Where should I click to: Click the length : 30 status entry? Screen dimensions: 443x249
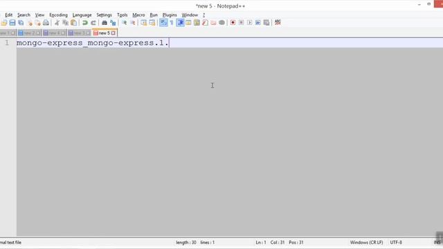[186, 243]
